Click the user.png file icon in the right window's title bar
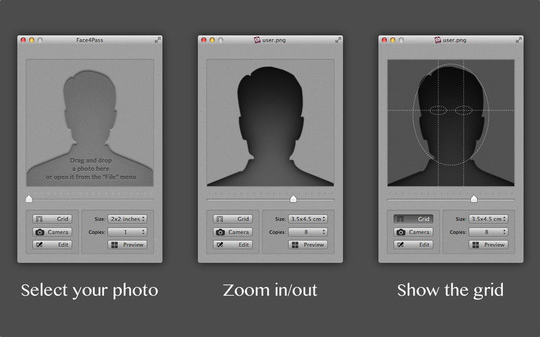The width and height of the screenshot is (540, 337). (x=437, y=40)
